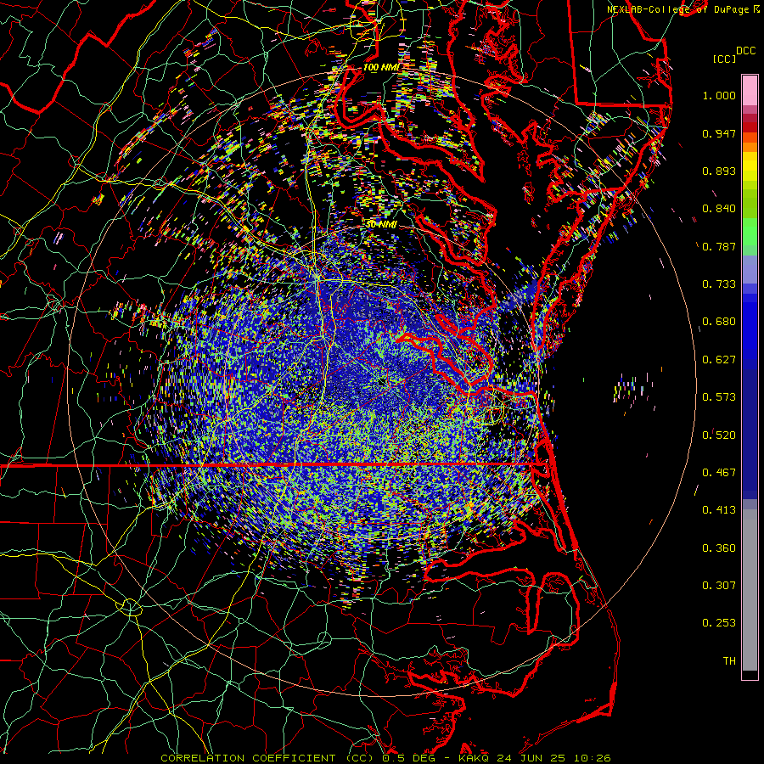Screen dimensions: 764x764
Task: Click the TH threshold label
Action: tap(729, 661)
